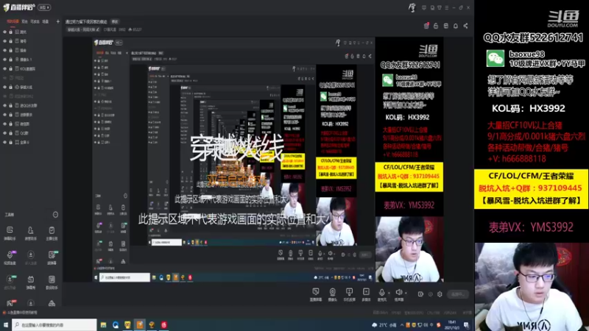Open the 弹幕秀 TV-shaped tool
This screenshot has height=331, width=589.
30,282
